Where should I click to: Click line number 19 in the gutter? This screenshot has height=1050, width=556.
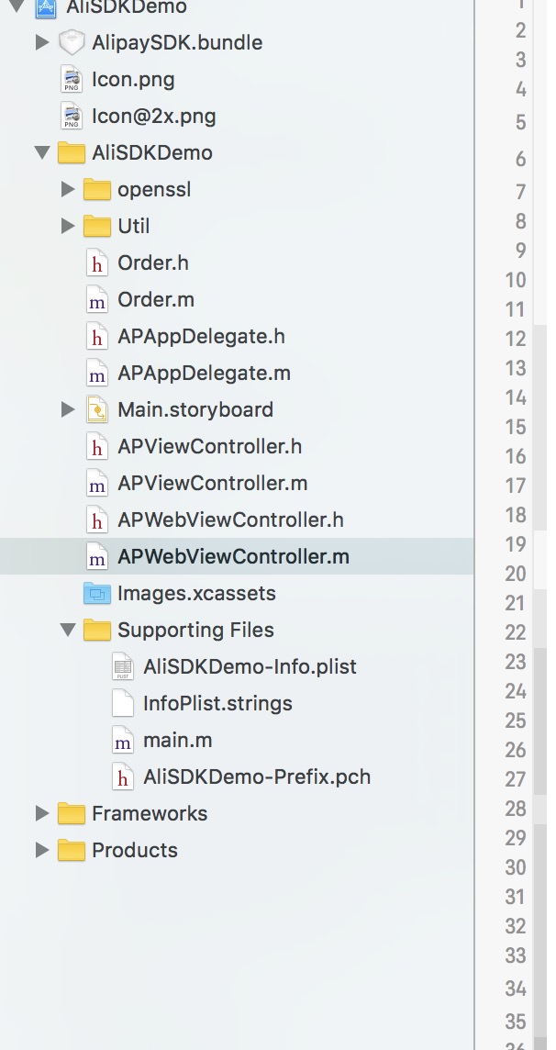516,544
